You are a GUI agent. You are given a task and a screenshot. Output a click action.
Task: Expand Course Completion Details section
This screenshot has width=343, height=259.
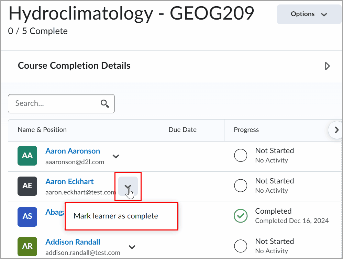[x=327, y=66]
